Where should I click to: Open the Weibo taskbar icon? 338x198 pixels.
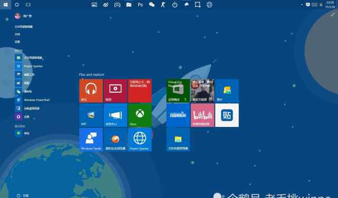click(x=105, y=5)
